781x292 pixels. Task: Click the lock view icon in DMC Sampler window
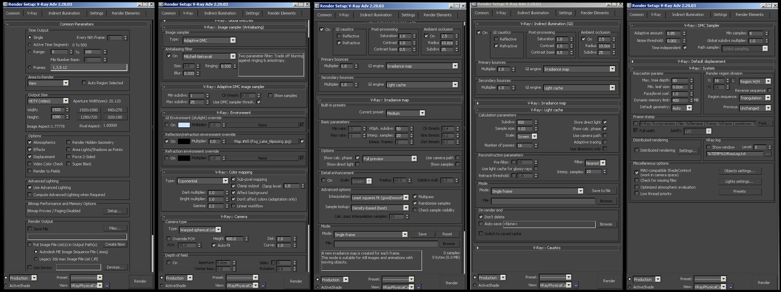point(731,287)
